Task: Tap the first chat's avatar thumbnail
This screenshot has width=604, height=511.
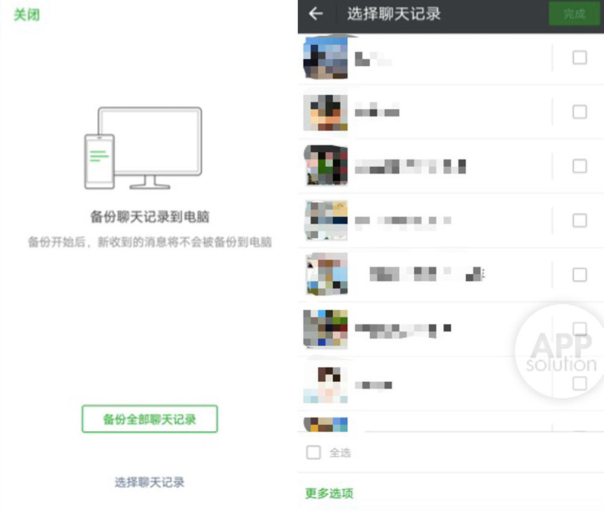Action: [326, 57]
